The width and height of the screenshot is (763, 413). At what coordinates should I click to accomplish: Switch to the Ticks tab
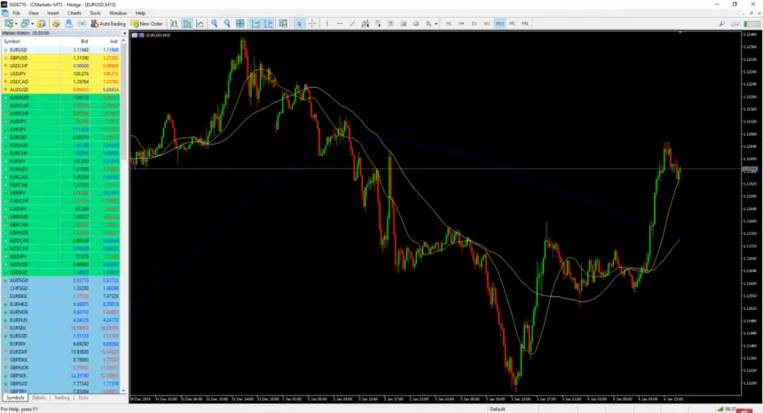click(83, 398)
